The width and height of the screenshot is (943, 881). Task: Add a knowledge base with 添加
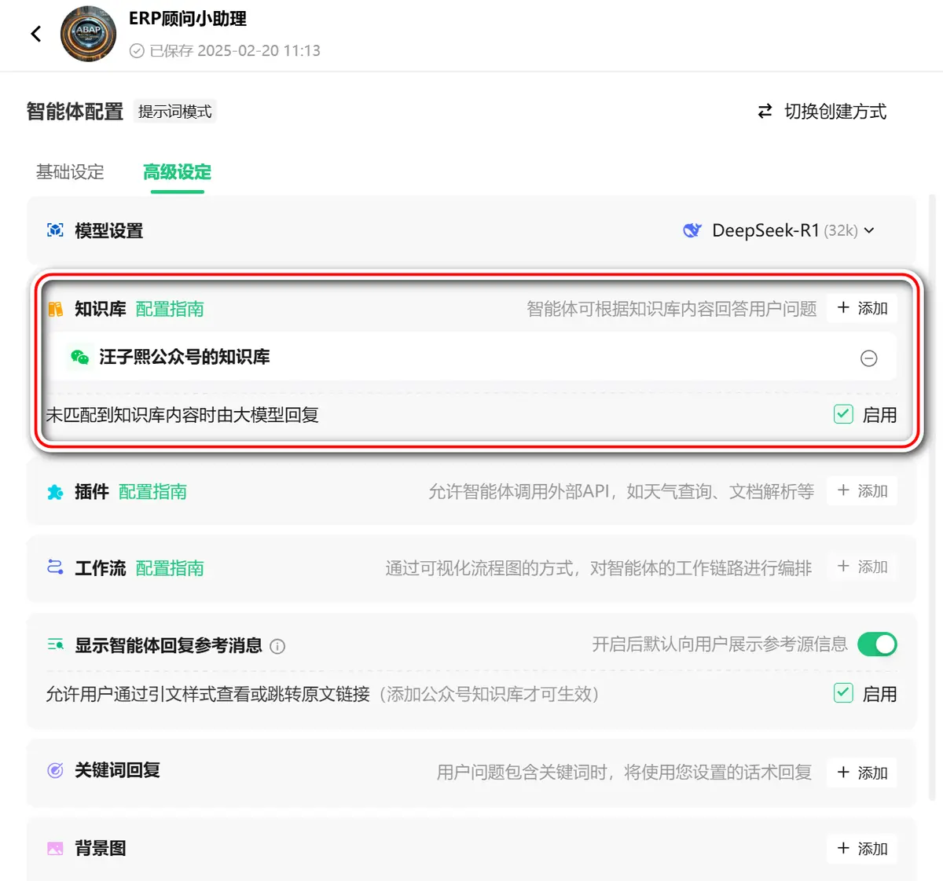point(862,308)
